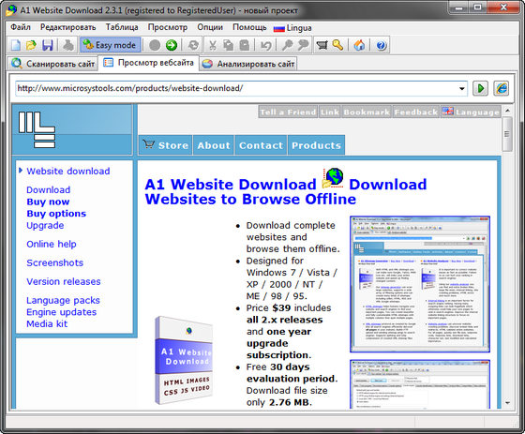This screenshot has height=434, width=525.
Task: Click the globe icon in page heading
Action: [x=333, y=178]
